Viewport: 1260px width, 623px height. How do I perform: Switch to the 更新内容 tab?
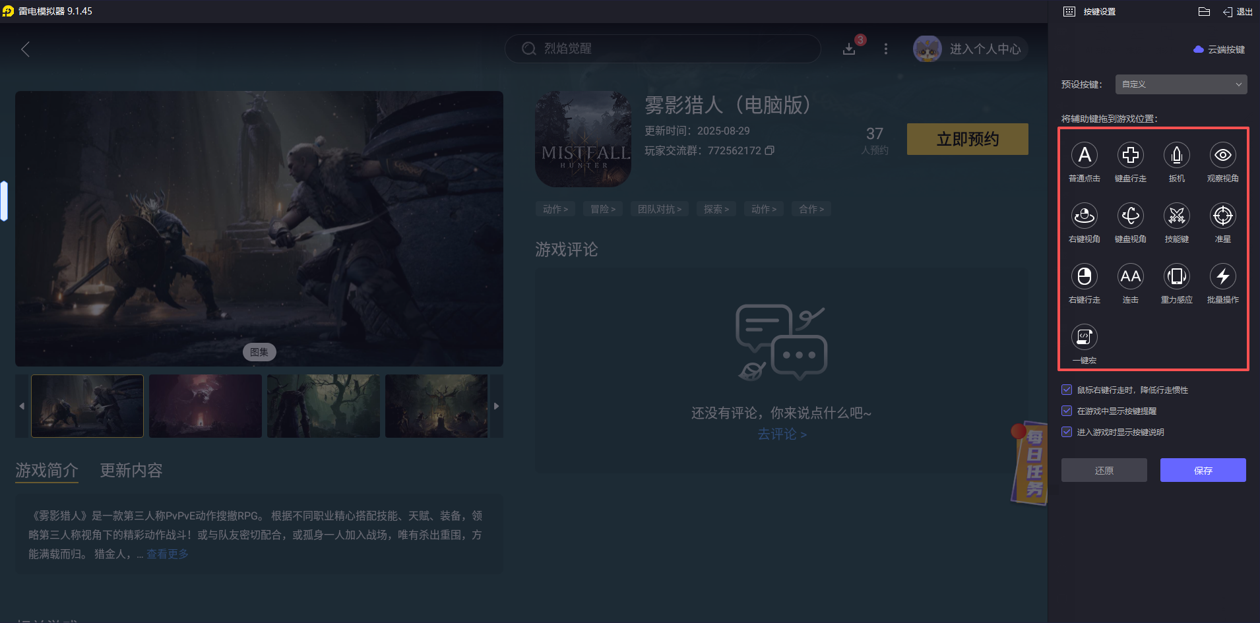coord(131,470)
